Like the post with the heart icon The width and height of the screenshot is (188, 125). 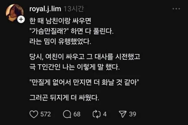coord(34,114)
